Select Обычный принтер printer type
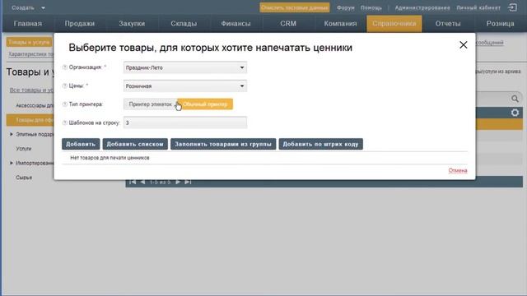Image resolution: width=527 pixels, height=296 pixels. coord(205,104)
